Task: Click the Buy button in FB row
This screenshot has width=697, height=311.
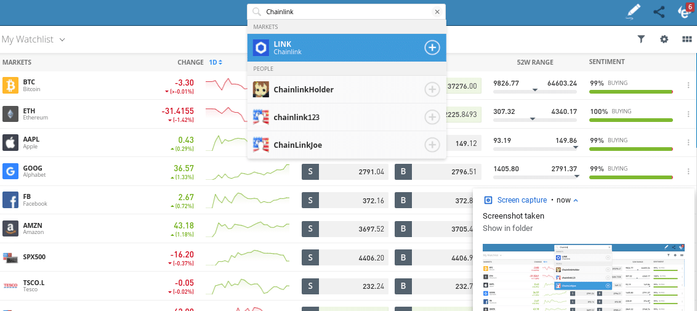Action: (x=403, y=200)
